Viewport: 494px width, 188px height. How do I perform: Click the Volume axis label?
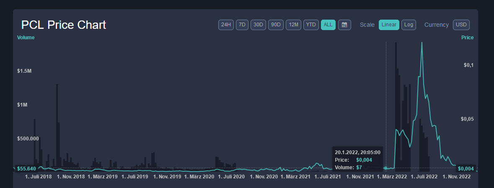coord(26,38)
